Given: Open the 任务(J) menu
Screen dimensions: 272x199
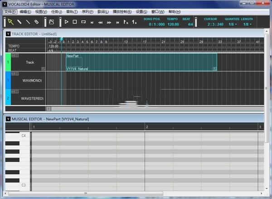Looking at the screenshot, I should click(x=57, y=12).
